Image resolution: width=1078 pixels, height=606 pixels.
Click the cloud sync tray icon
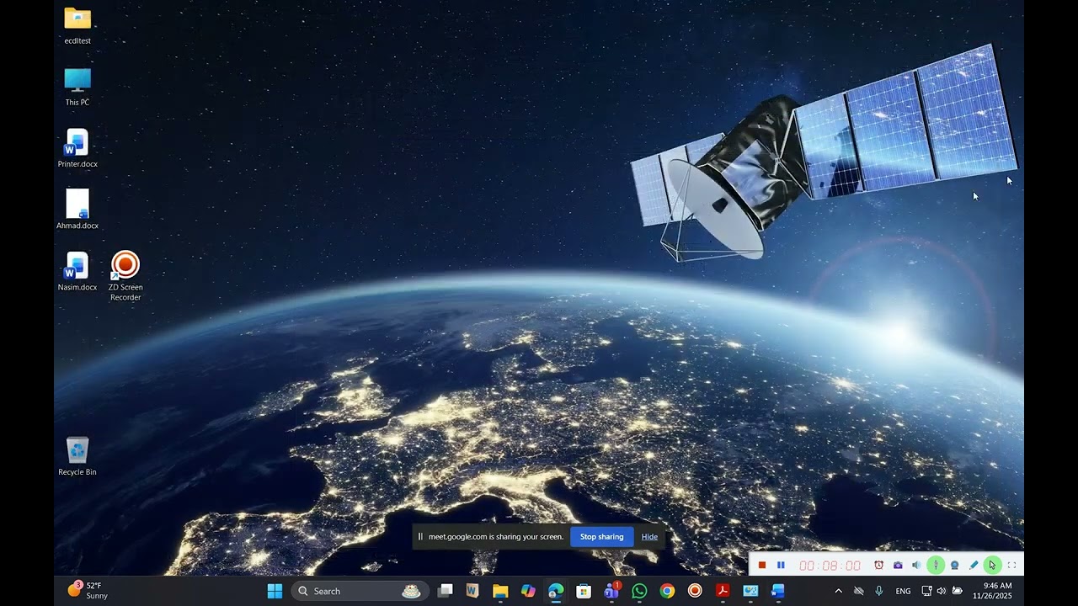coord(859,591)
